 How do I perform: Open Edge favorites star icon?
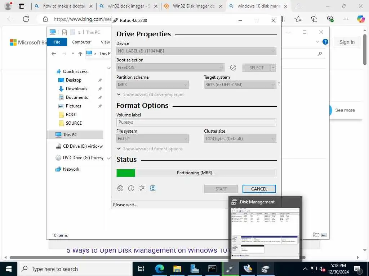298,19
